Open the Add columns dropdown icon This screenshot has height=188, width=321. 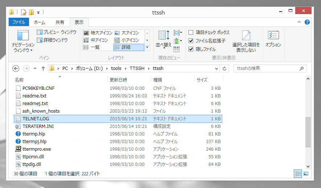point(178,41)
